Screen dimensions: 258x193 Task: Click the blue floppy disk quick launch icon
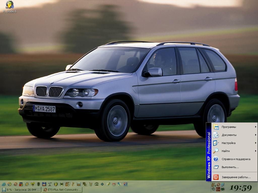coord(44,184)
